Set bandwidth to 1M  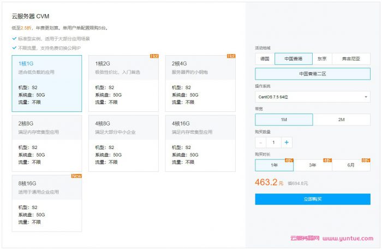(x=284, y=120)
